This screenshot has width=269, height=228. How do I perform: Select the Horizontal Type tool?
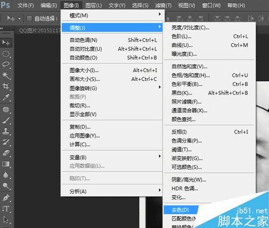click(6, 209)
